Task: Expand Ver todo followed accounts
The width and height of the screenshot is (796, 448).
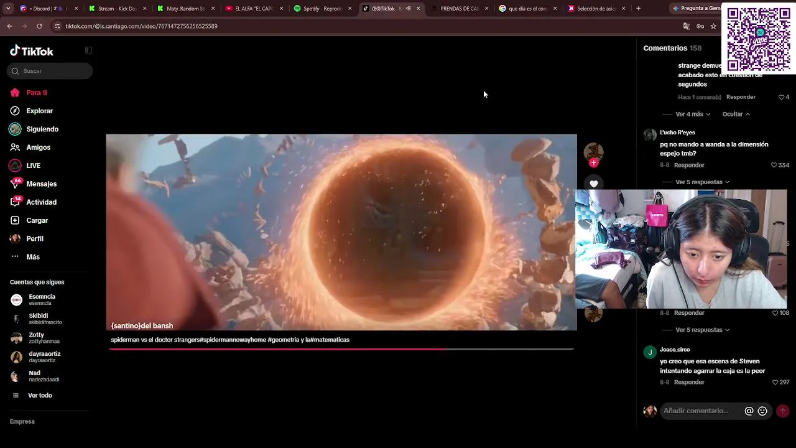Action: (40, 396)
